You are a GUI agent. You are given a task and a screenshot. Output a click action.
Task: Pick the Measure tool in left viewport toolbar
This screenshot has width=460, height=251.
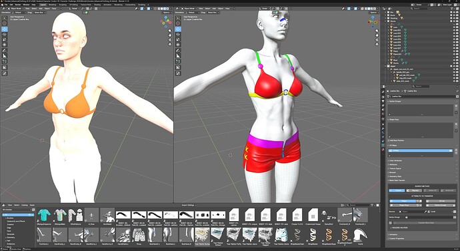pos(5,56)
